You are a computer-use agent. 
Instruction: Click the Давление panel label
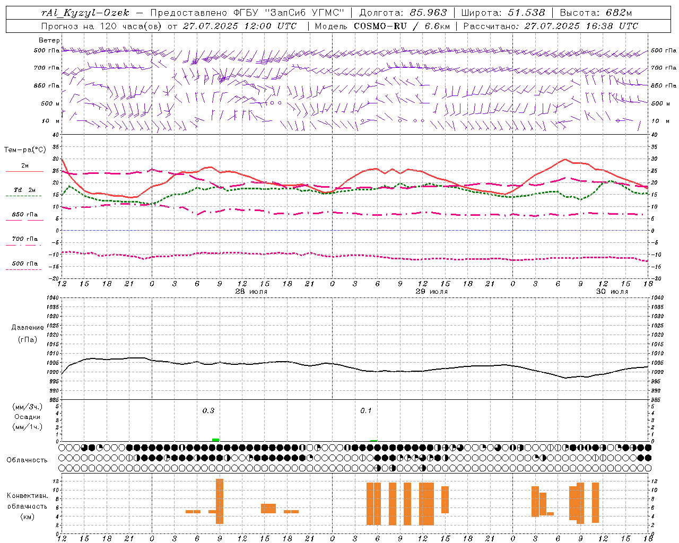coord(27,328)
